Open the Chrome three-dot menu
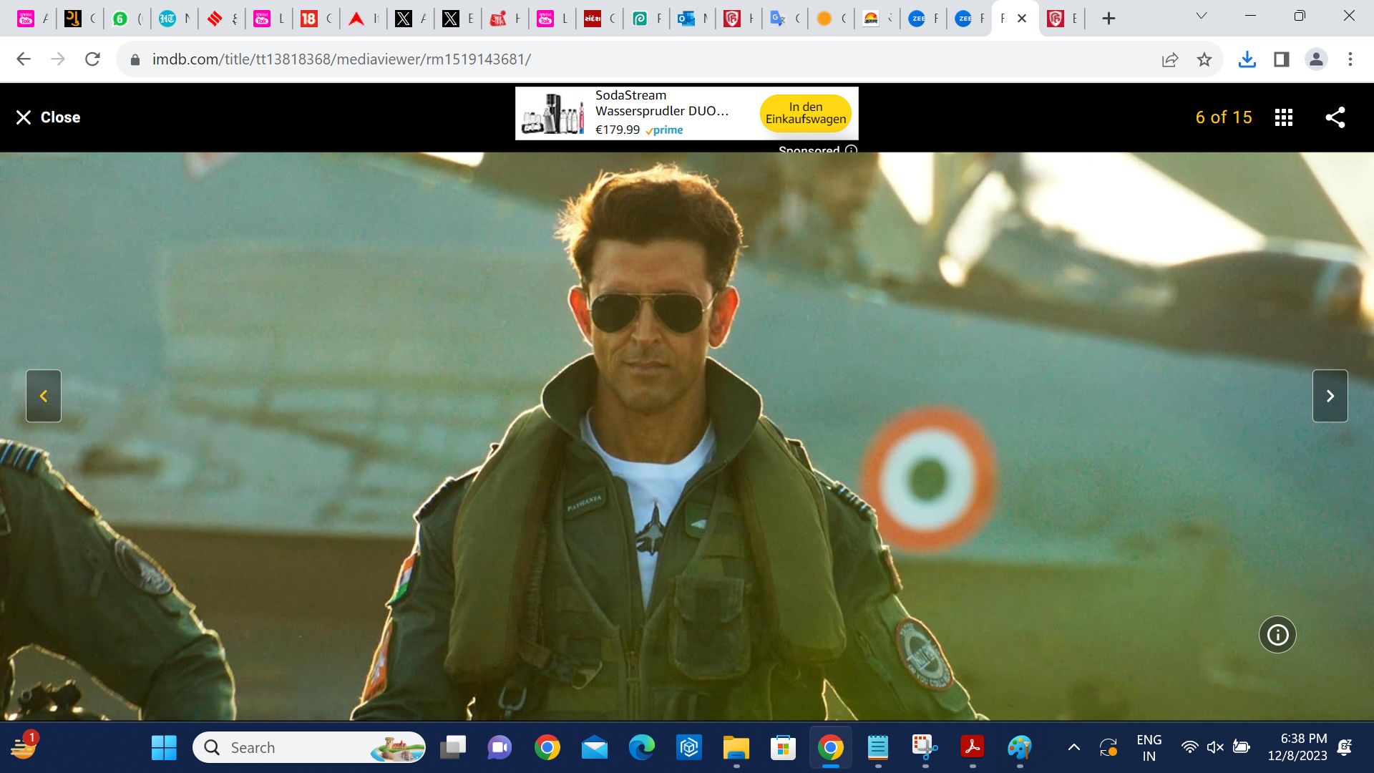 point(1350,59)
